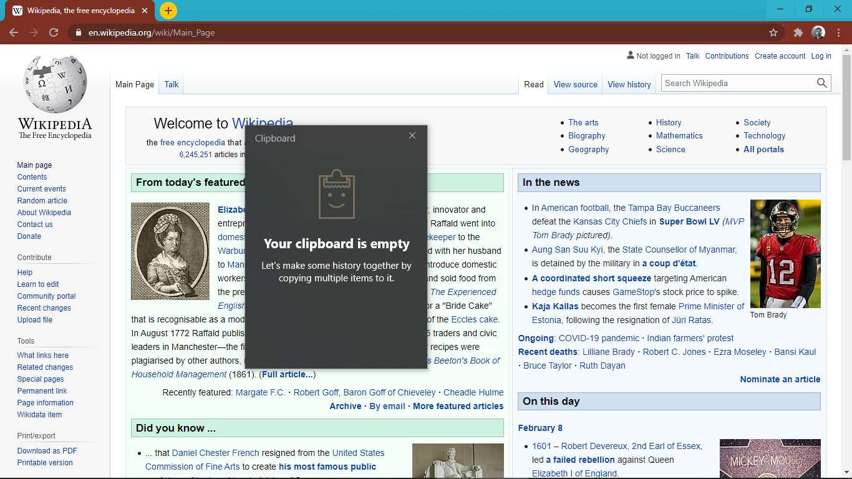The image size is (852, 479).
Task: Open the browser extensions puzzle icon
Action: coord(798,32)
